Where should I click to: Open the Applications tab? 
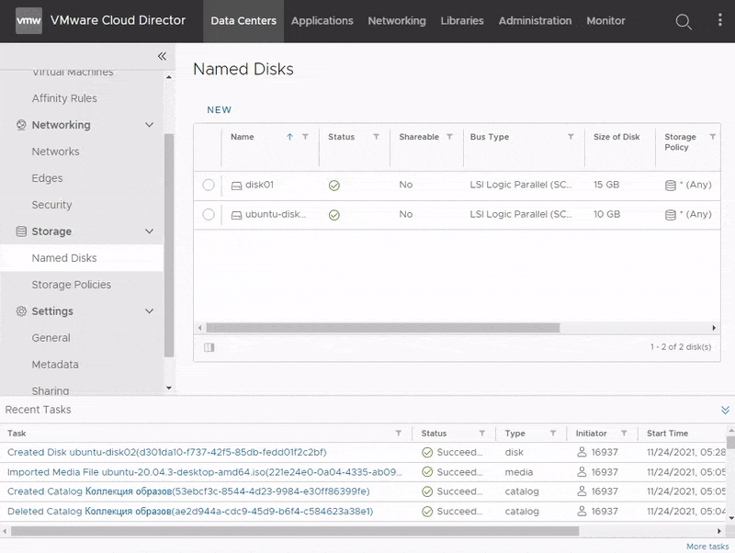tap(322, 21)
